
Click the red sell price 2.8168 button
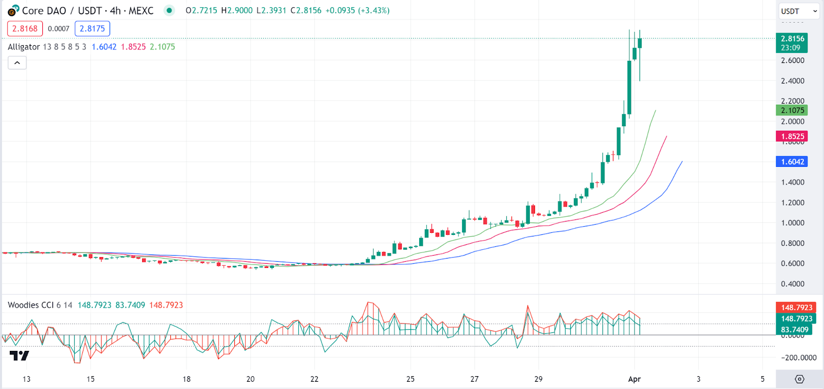[x=25, y=29]
